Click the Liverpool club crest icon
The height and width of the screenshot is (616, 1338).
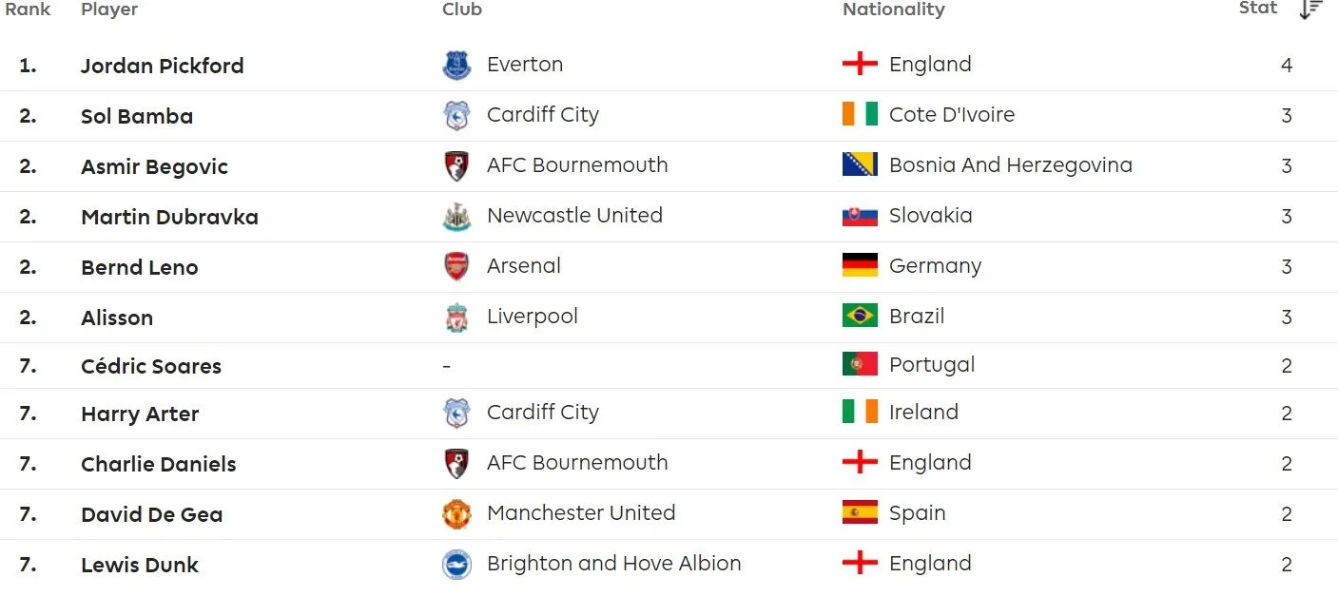(x=457, y=318)
